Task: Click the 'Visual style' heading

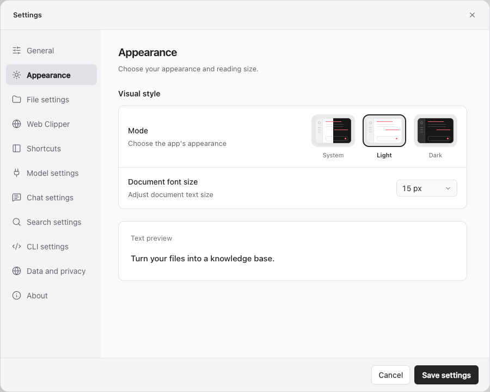Action: 139,94
